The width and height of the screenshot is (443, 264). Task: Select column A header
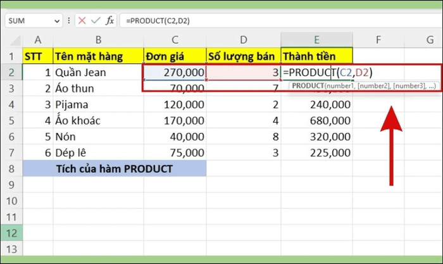(38, 40)
